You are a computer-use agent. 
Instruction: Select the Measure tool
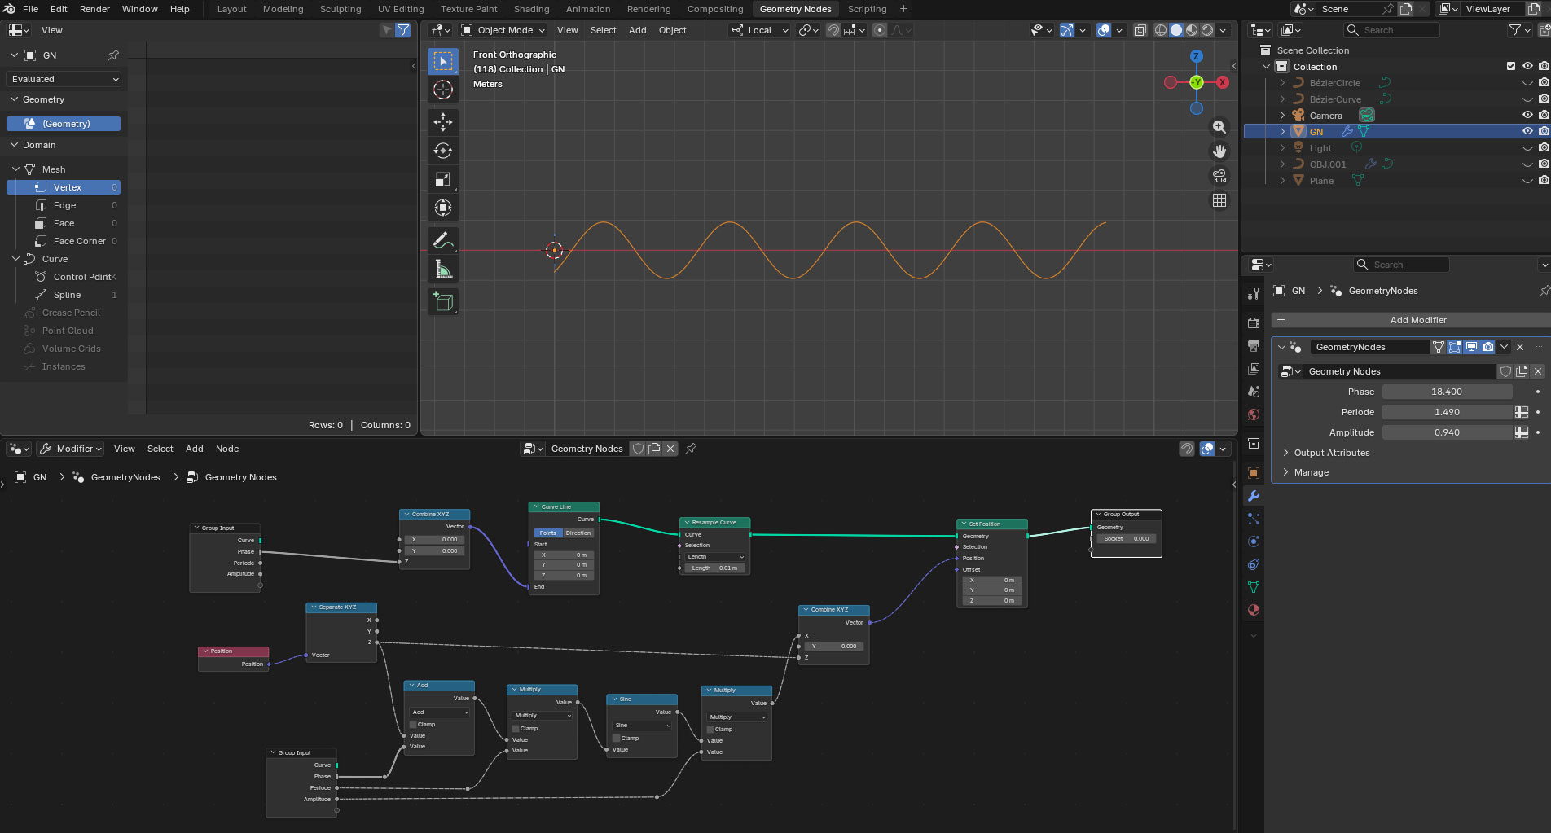point(443,270)
